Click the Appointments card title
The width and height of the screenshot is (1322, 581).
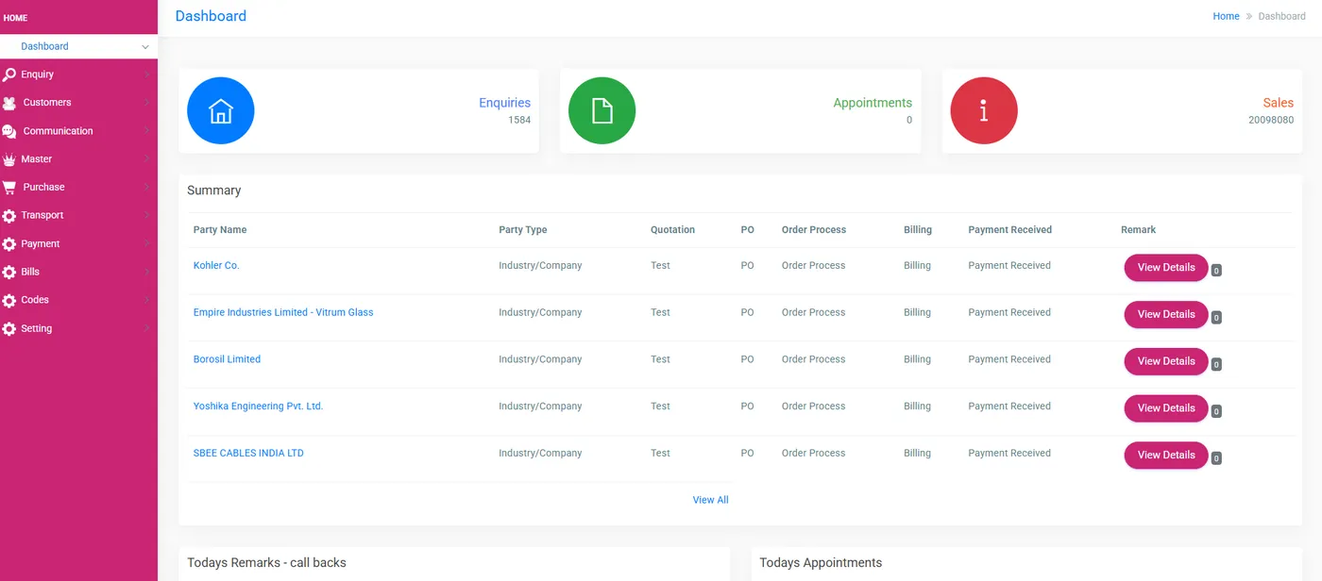[873, 103]
